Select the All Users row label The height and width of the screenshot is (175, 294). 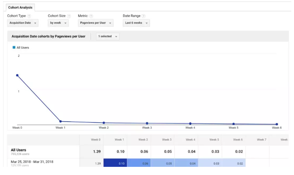(x=18, y=150)
